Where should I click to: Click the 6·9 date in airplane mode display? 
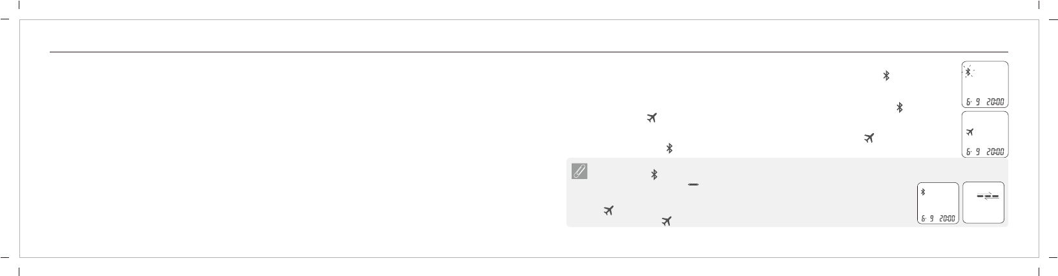point(973,152)
